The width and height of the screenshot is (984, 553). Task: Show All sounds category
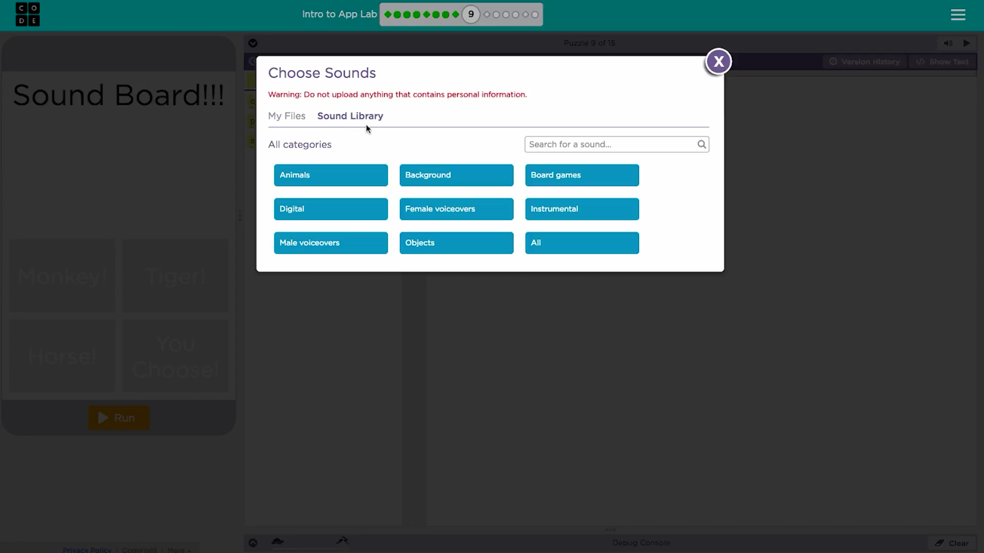[x=582, y=243]
